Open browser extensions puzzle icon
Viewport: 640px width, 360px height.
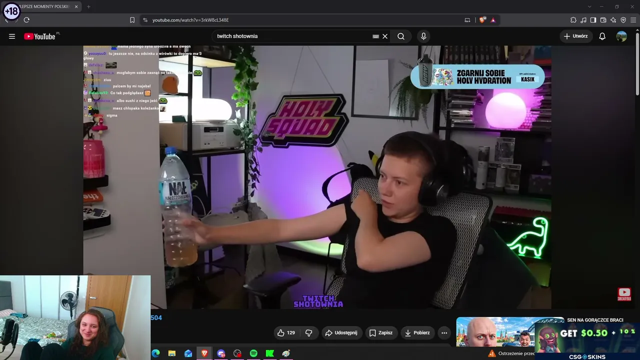573,20
